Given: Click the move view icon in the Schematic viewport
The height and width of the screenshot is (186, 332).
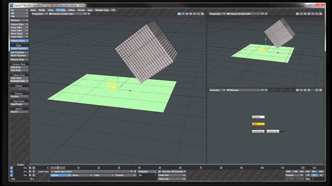Looking at the screenshot, I should 309,90.
